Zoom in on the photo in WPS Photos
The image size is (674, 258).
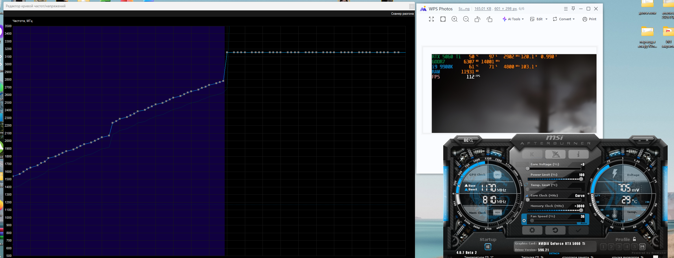pyautogui.click(x=455, y=19)
